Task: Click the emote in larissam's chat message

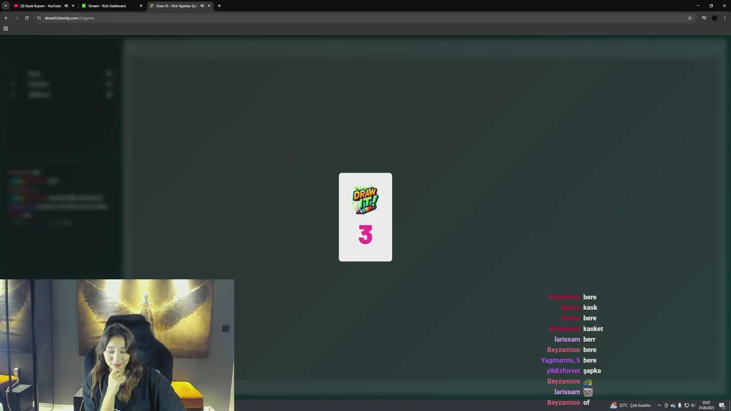Action: 588,392
